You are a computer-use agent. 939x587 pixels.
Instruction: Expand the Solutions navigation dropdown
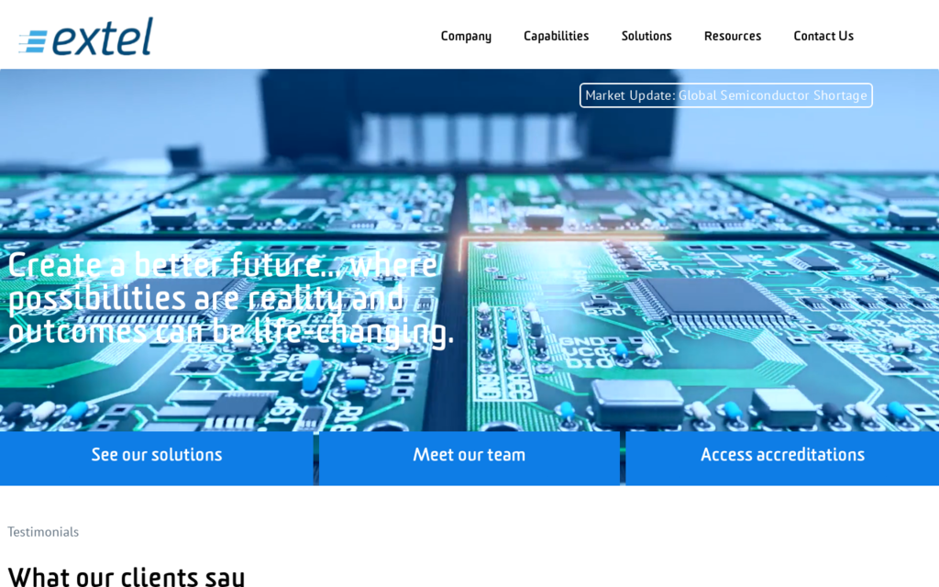(x=646, y=36)
